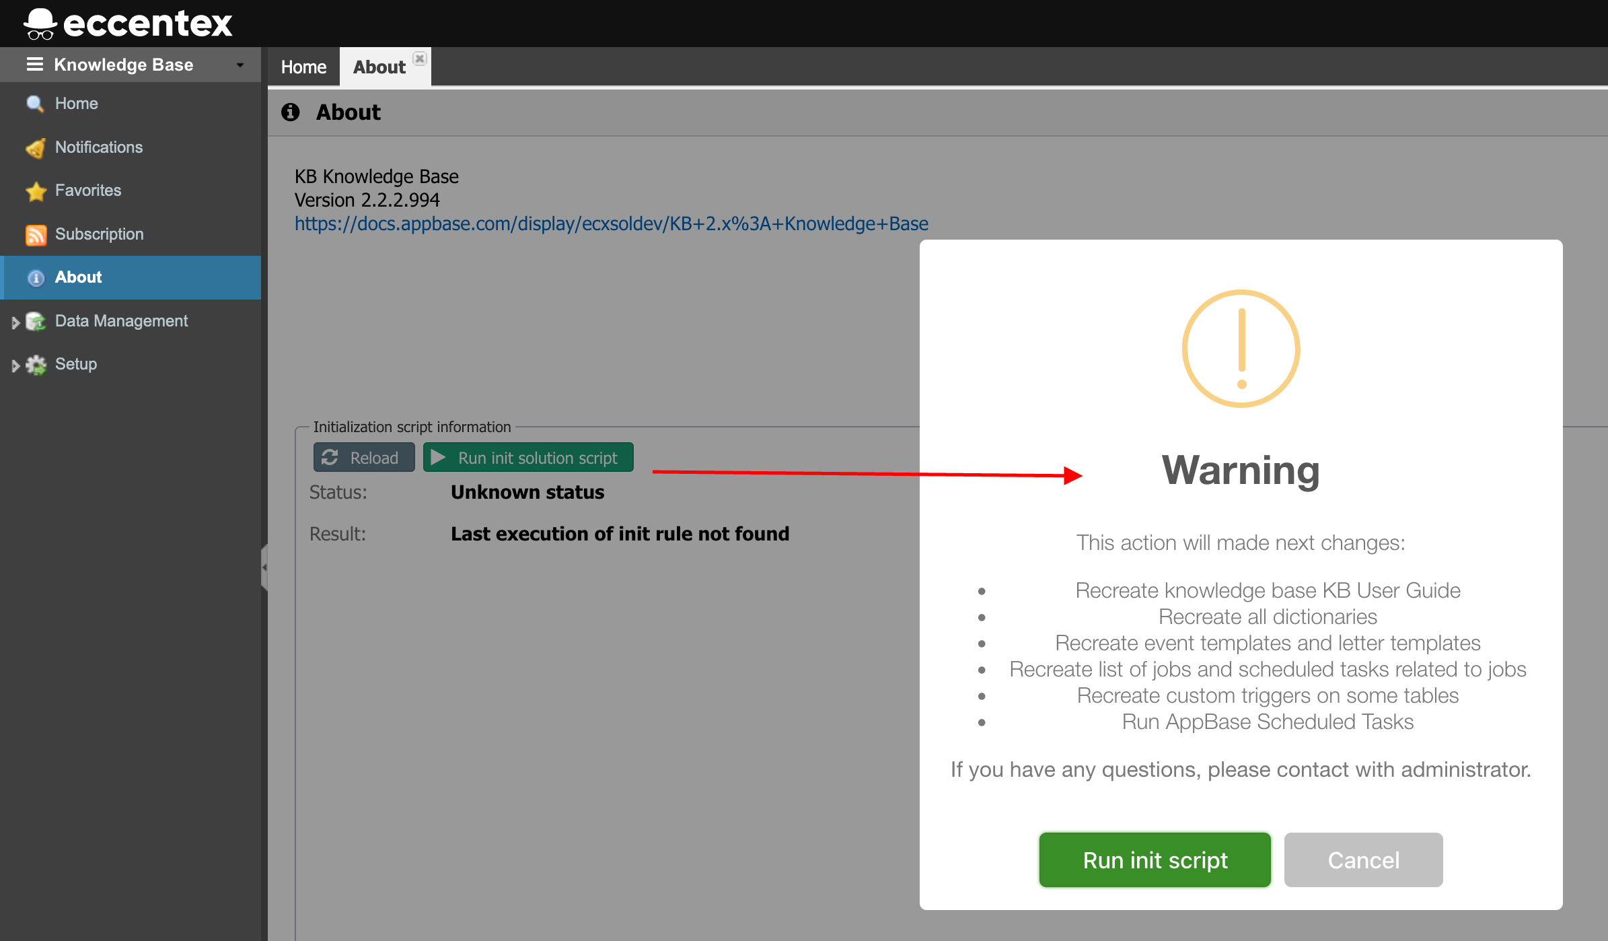Expand the Data Management tree node
Image resolution: width=1608 pixels, height=941 pixels.
tap(15, 322)
